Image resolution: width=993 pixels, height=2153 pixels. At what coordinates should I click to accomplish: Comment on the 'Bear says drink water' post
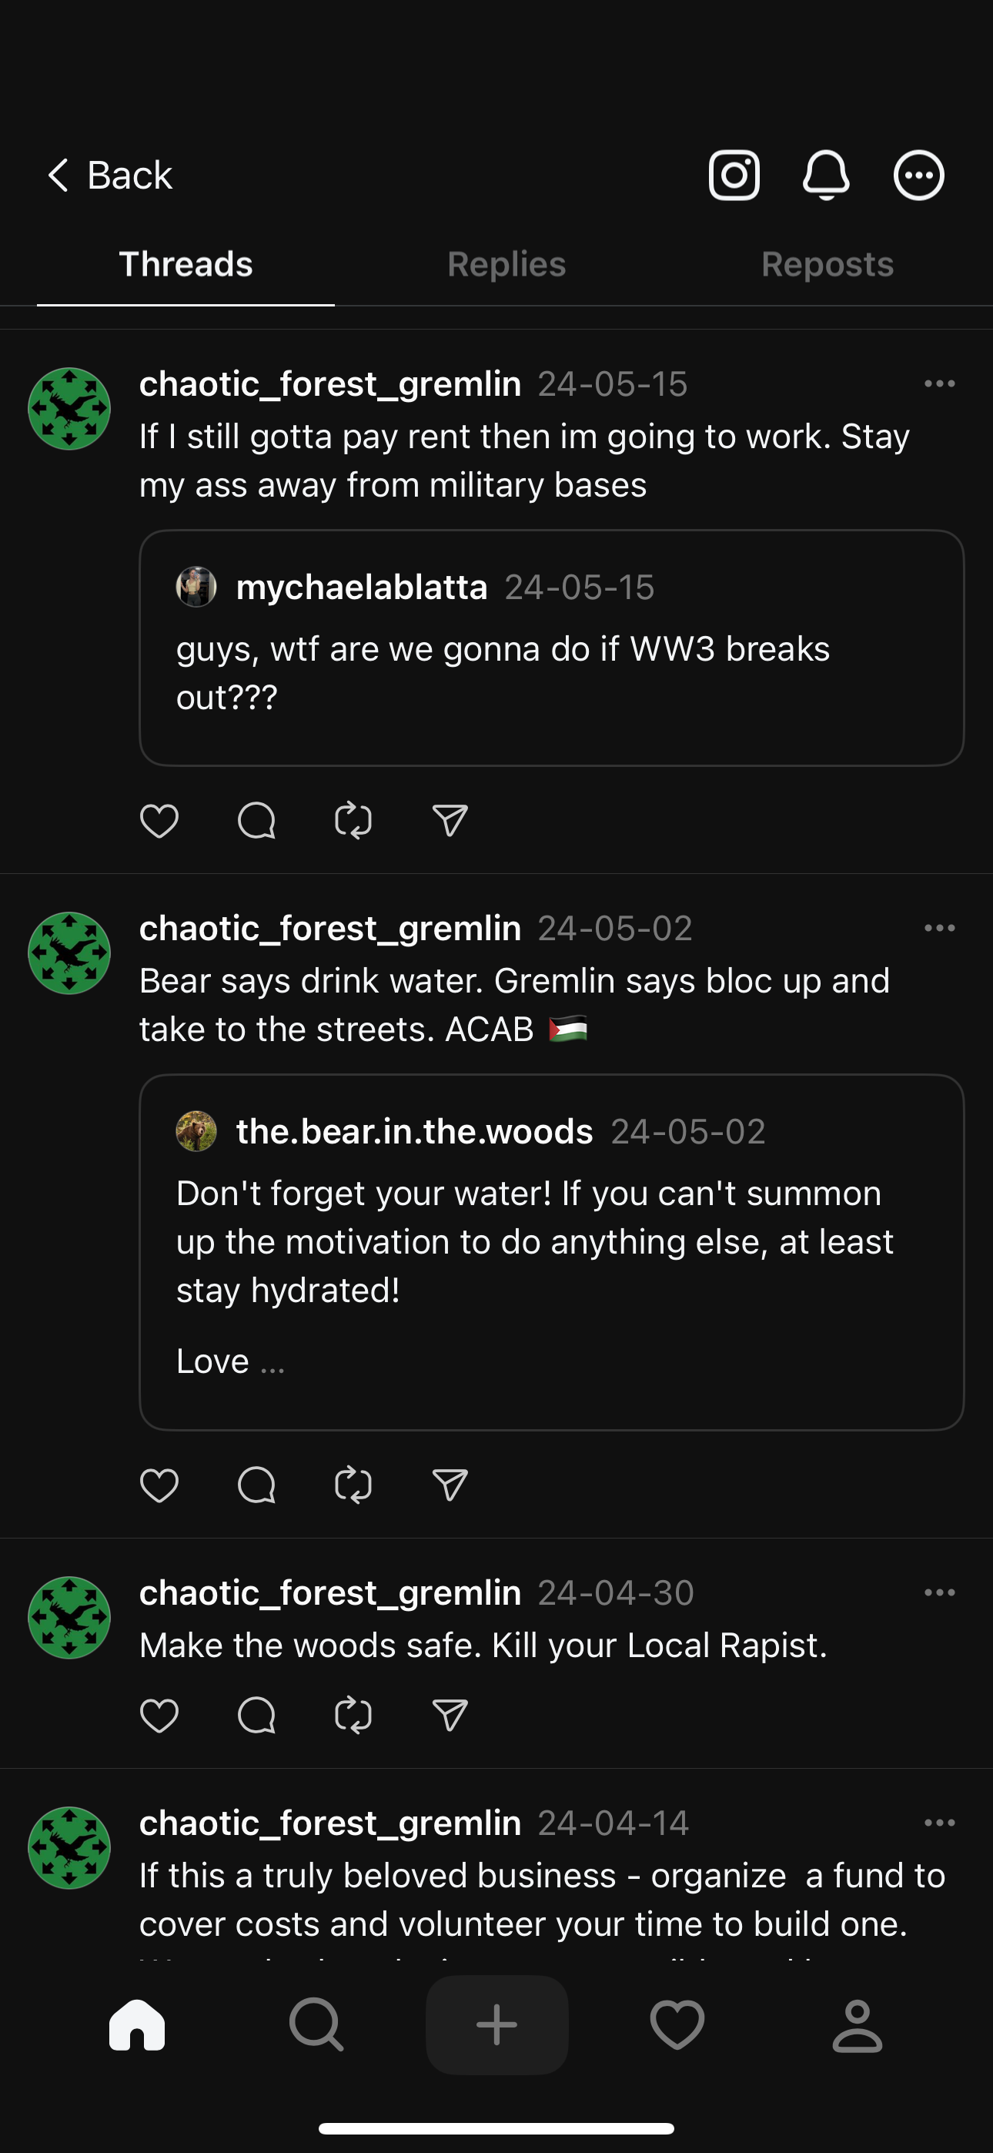[x=256, y=1485]
